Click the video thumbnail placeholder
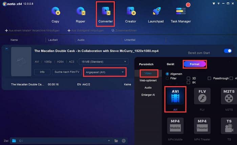This screenshot has width=237, height=145. click(21, 62)
